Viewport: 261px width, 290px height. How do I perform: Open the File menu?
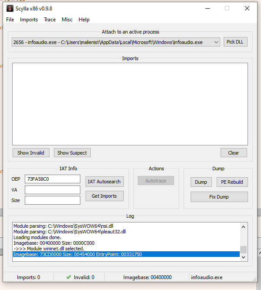point(10,20)
